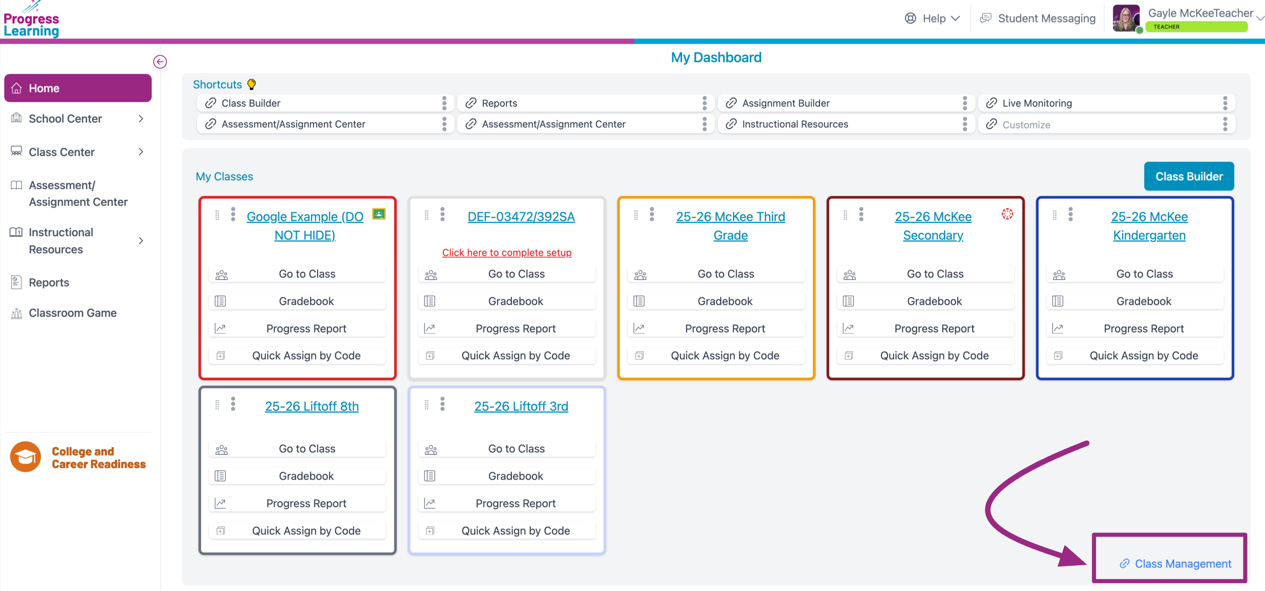Open Student Messaging

[x=1046, y=18]
